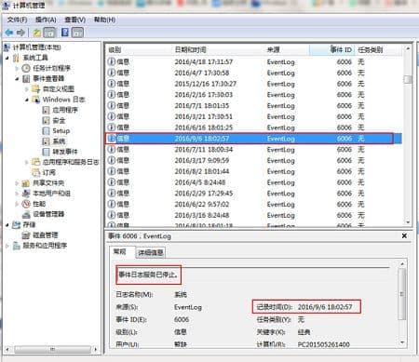The height and width of the screenshot is (362, 419).
Task: Select the Setup log icon
Action: point(46,131)
